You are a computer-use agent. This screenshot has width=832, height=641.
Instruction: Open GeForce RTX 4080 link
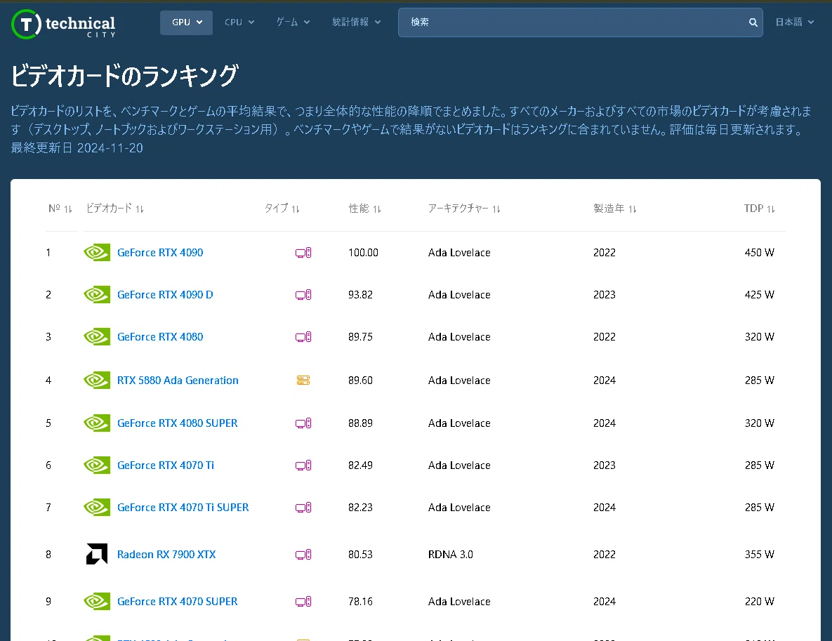[160, 337]
